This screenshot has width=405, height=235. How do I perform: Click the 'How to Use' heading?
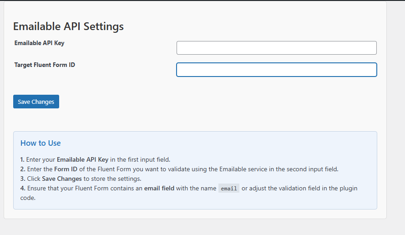point(40,143)
